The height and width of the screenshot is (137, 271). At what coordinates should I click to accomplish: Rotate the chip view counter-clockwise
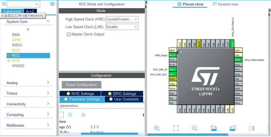233,128
